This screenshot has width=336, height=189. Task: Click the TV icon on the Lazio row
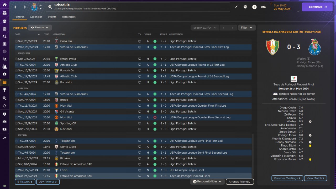(140, 170)
